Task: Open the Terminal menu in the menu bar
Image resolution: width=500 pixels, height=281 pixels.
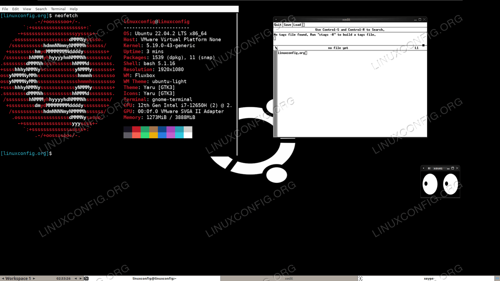Action: coord(58,9)
